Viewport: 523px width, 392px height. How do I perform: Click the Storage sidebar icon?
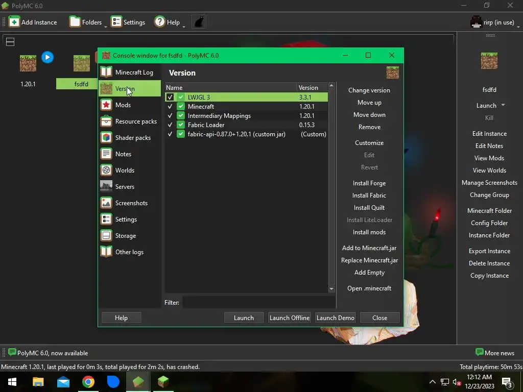coord(106,235)
